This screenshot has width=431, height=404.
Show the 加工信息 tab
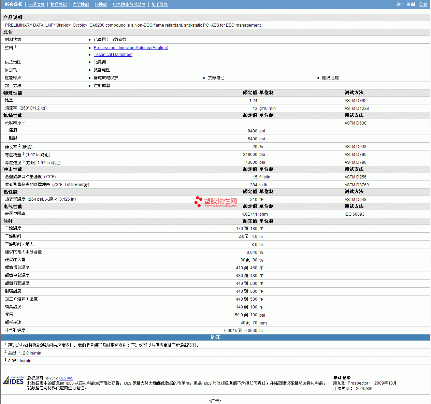click(x=160, y=4)
